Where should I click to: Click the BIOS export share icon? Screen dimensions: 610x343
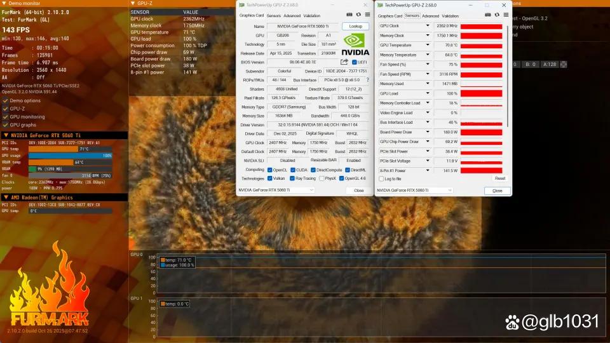344,62
